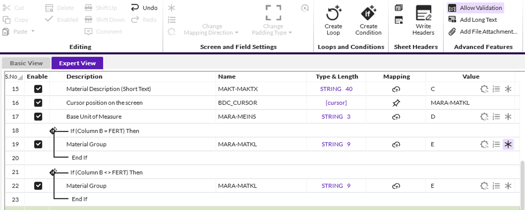Click Add File Attachment paperclip icon

pos(452,32)
